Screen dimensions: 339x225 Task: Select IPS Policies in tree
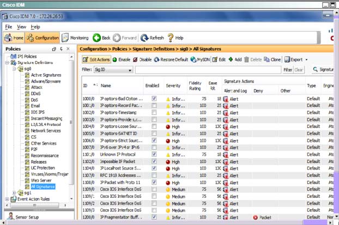click(27, 57)
